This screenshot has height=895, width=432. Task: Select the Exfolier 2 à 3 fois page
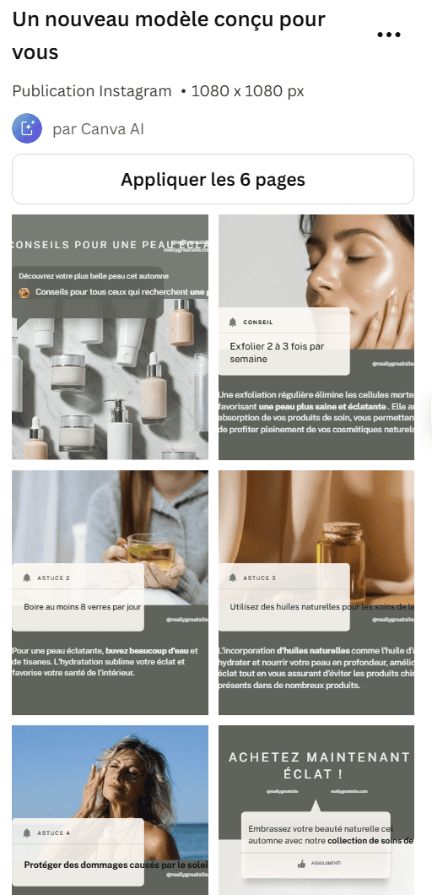click(316, 338)
